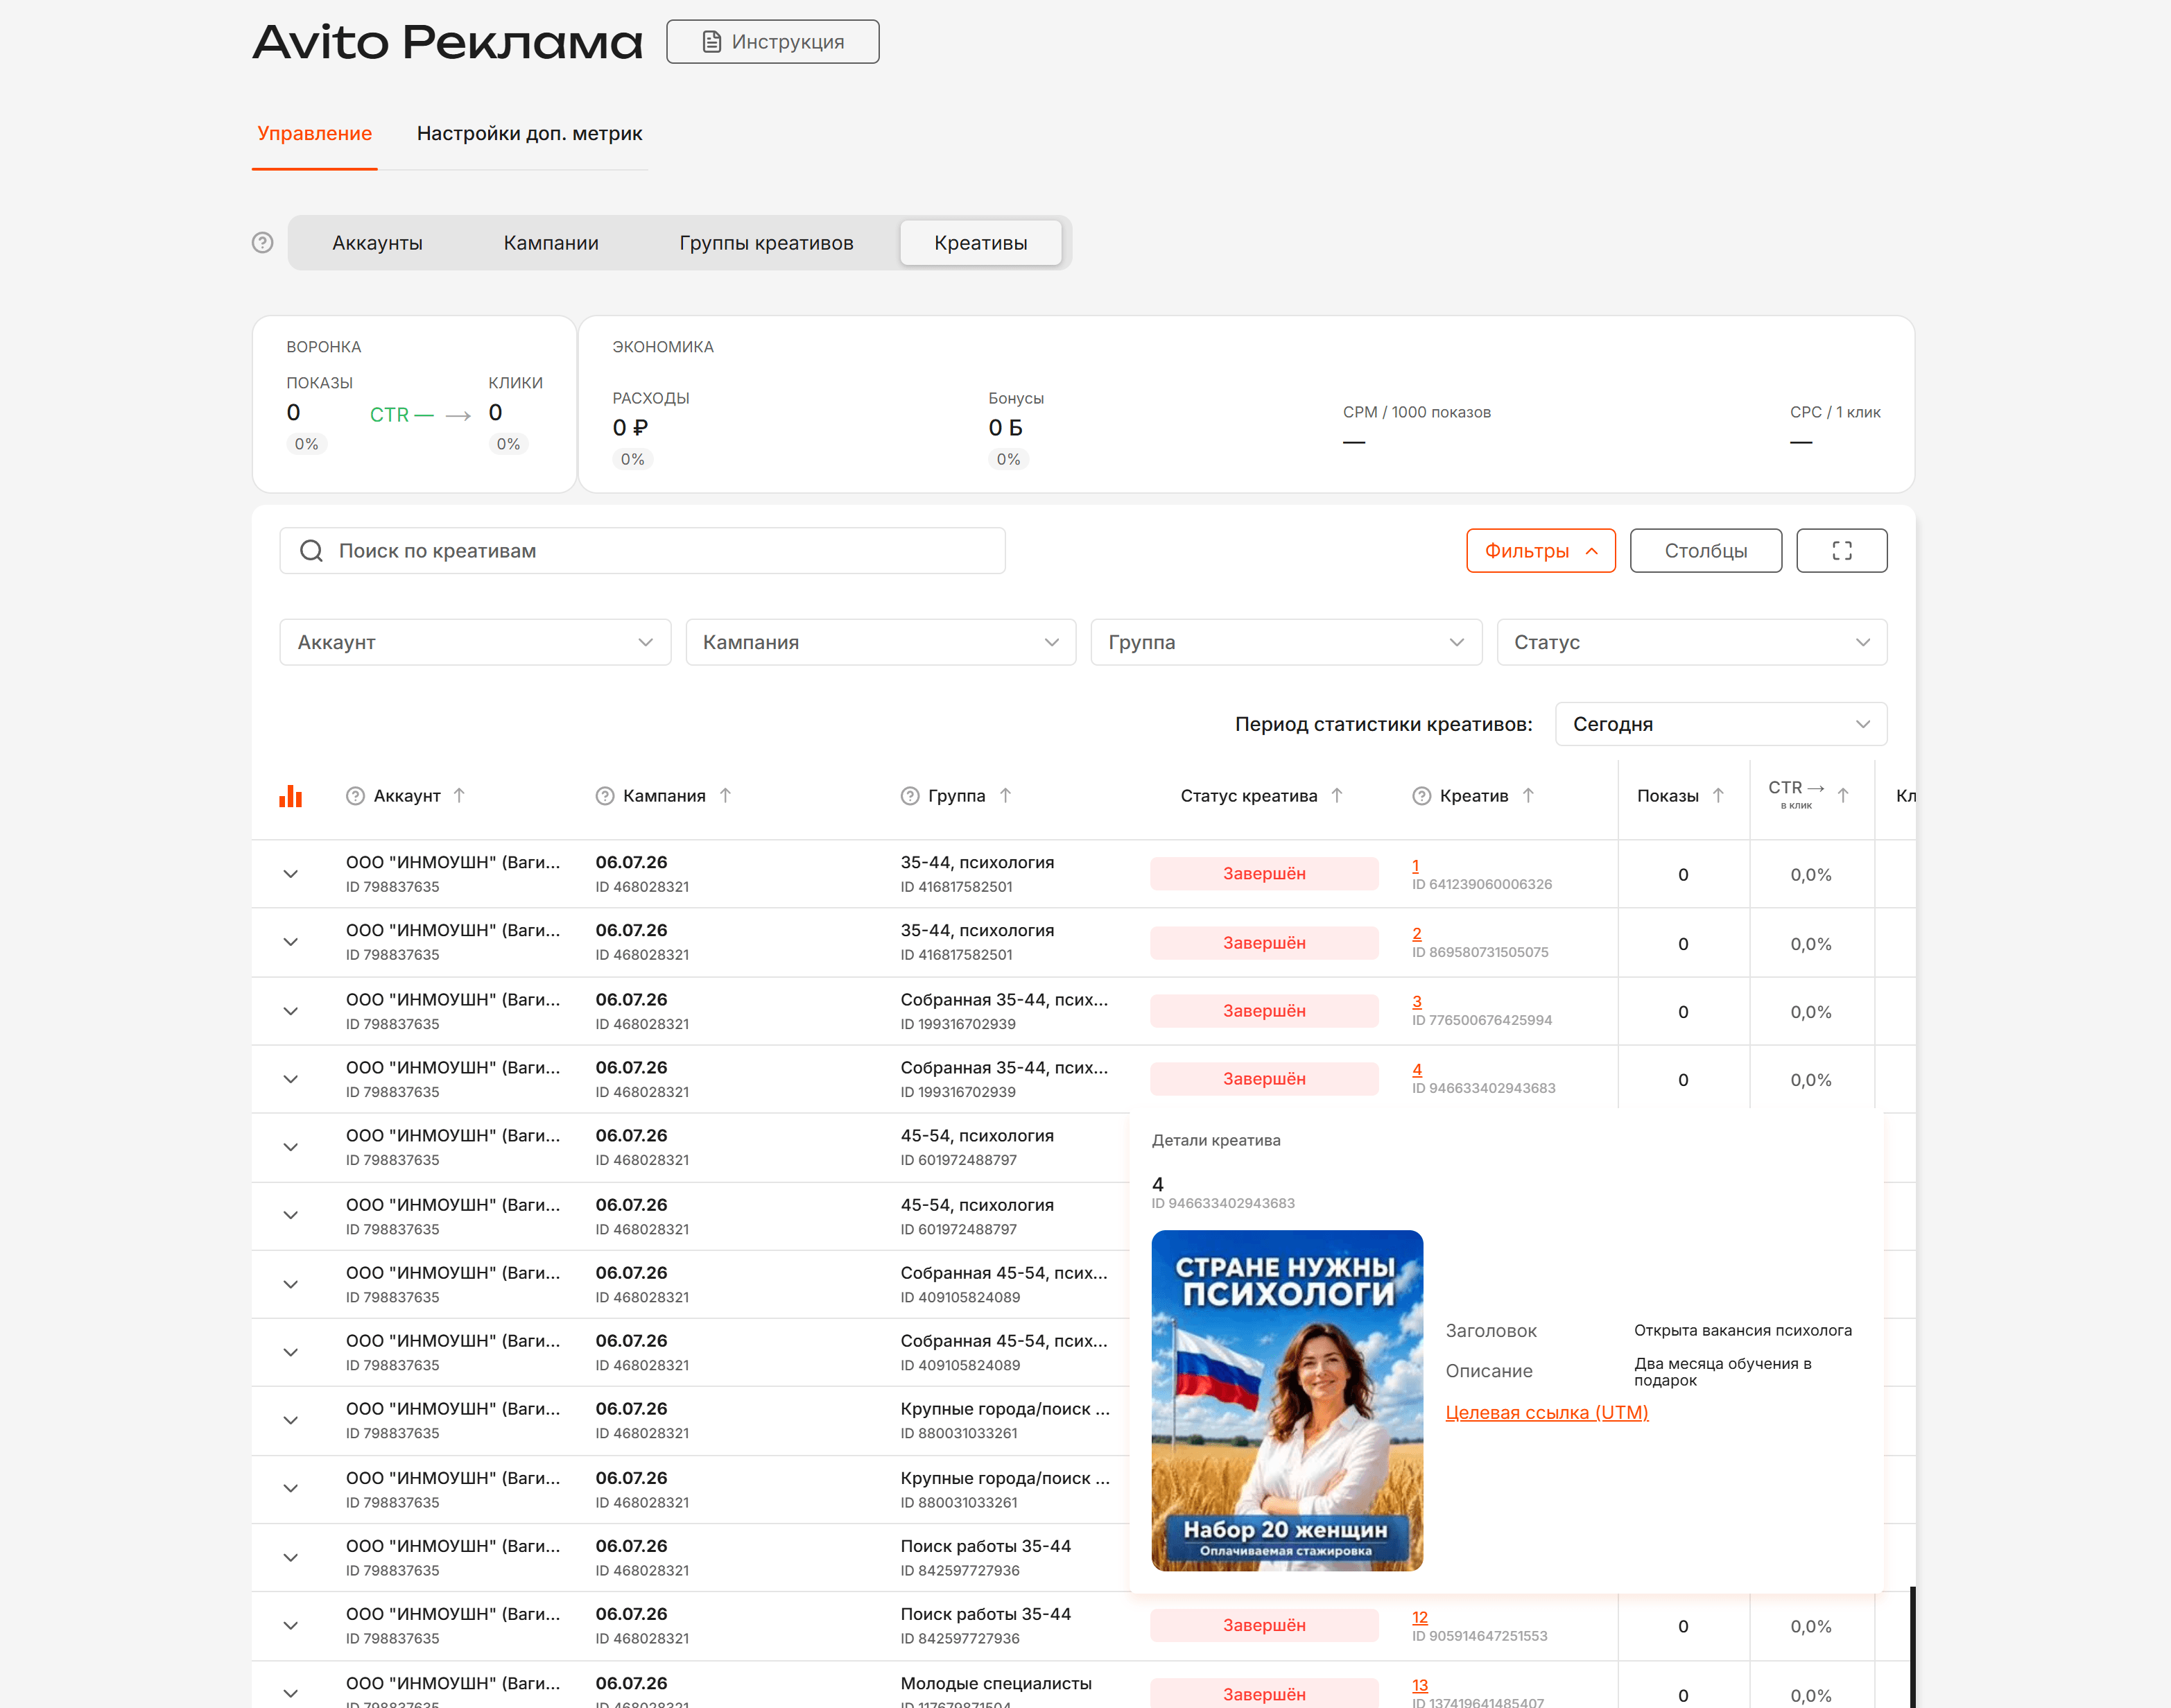
Task: Sort by Группа column arrow
Action: point(1005,795)
